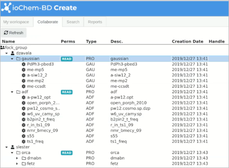229x168 pixels.
Task: Click the fetz folder icon
Action: (24, 164)
